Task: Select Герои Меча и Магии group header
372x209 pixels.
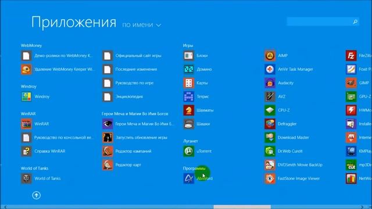Action: pyautogui.click(x=135, y=114)
